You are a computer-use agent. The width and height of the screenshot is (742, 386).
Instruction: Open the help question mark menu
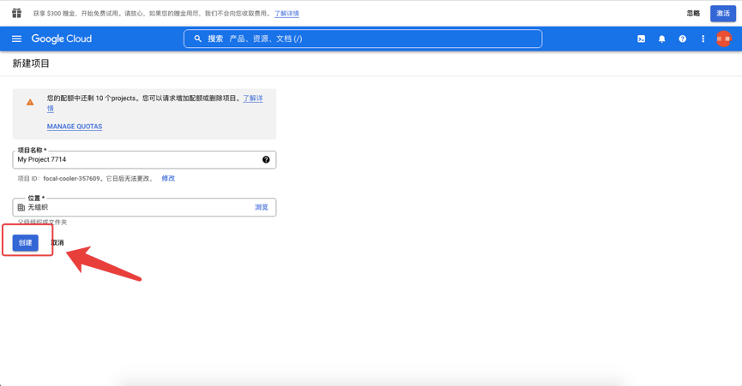coord(682,39)
